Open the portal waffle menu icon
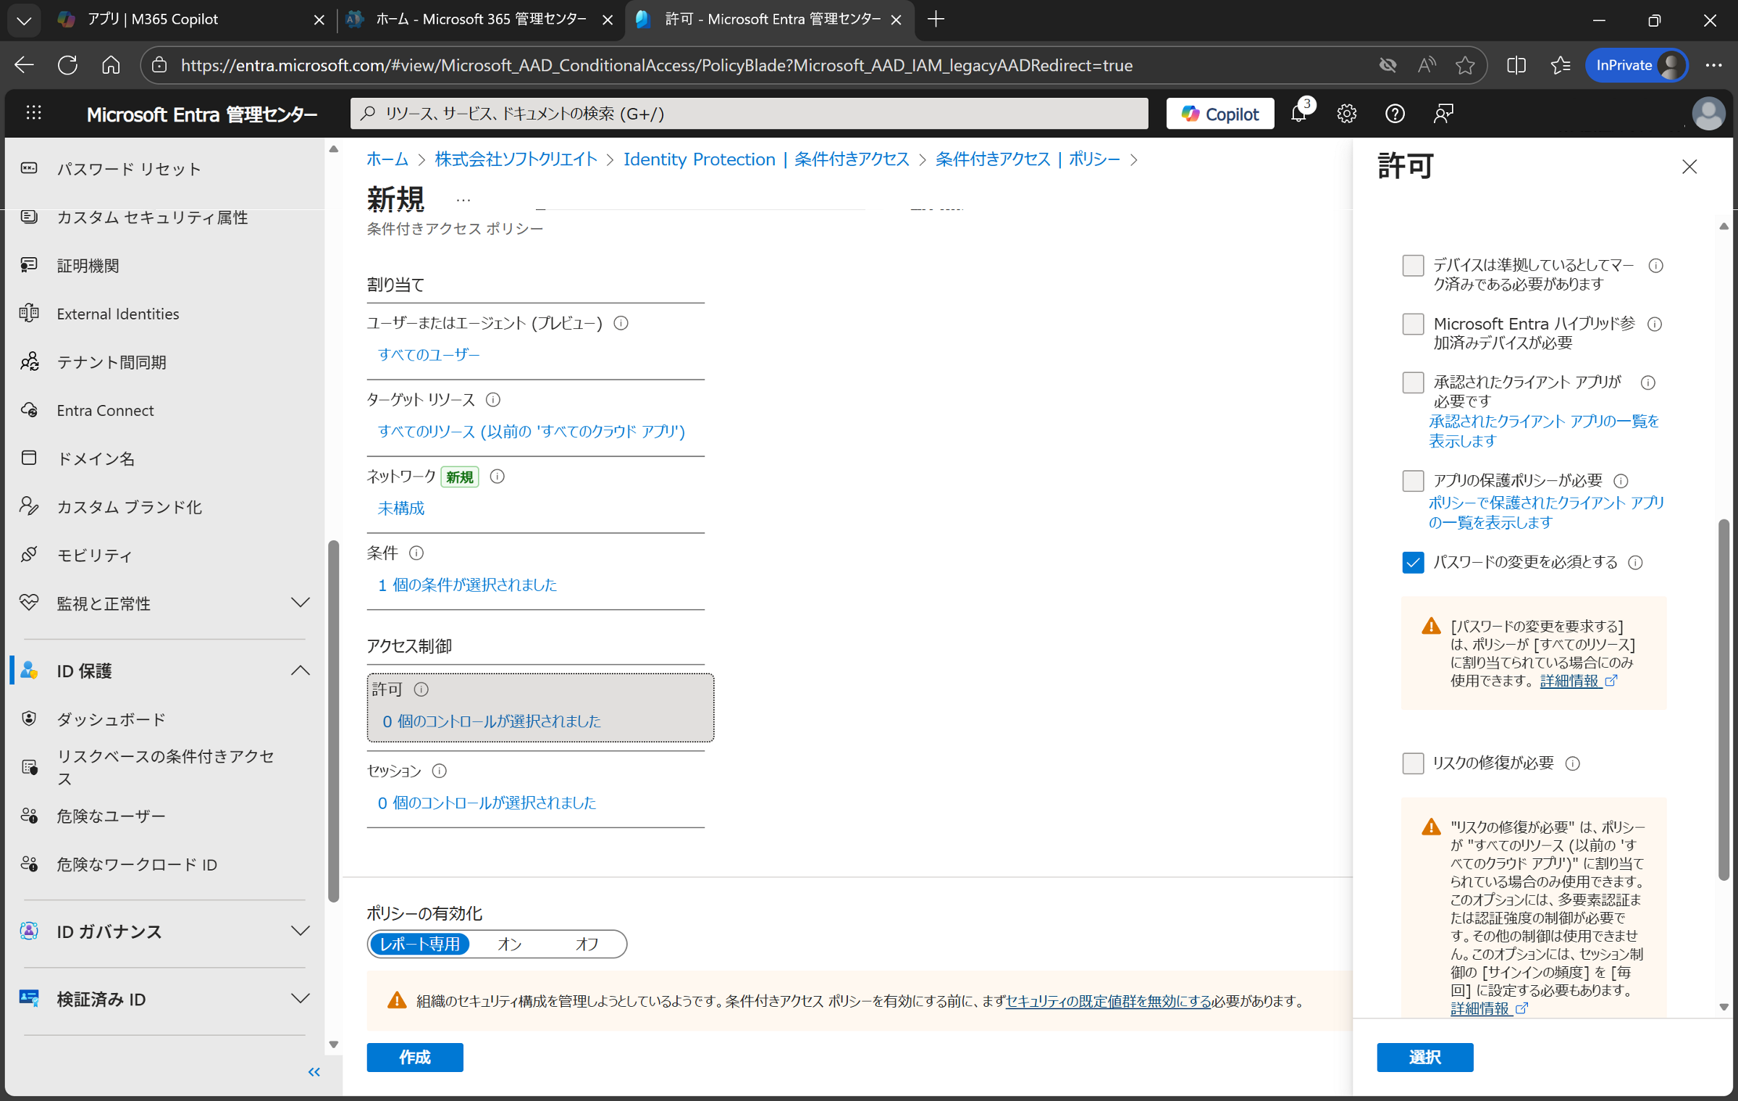The height and width of the screenshot is (1101, 1738). click(x=34, y=113)
